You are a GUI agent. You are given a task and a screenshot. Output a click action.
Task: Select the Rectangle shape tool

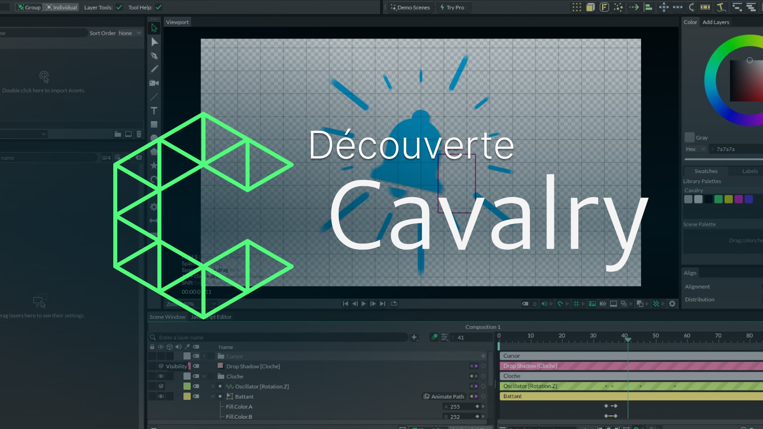(x=154, y=124)
